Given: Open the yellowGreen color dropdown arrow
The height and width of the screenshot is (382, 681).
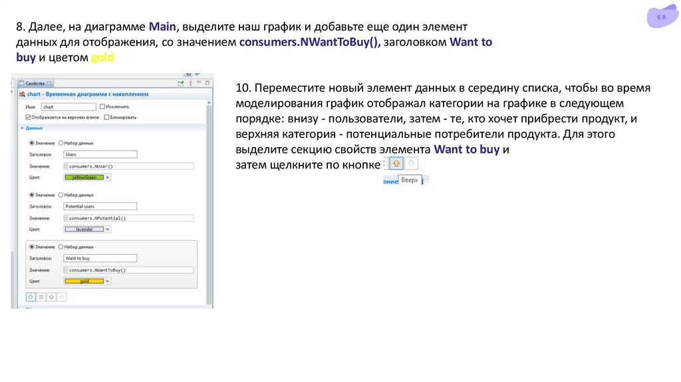Looking at the screenshot, I should 108,177.
